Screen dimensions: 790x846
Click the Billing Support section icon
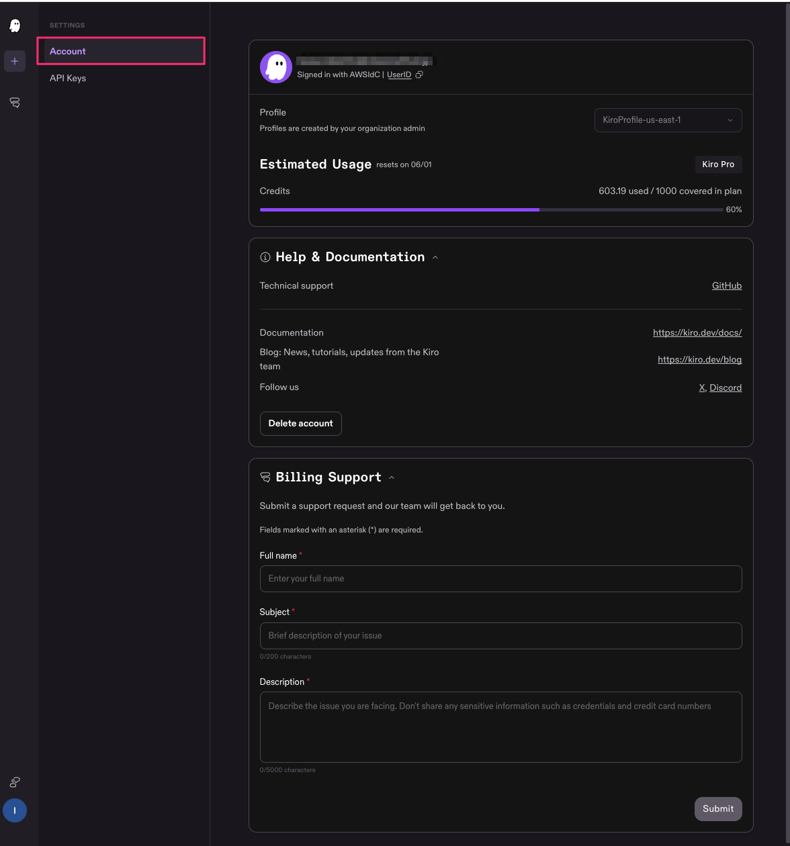(x=265, y=477)
